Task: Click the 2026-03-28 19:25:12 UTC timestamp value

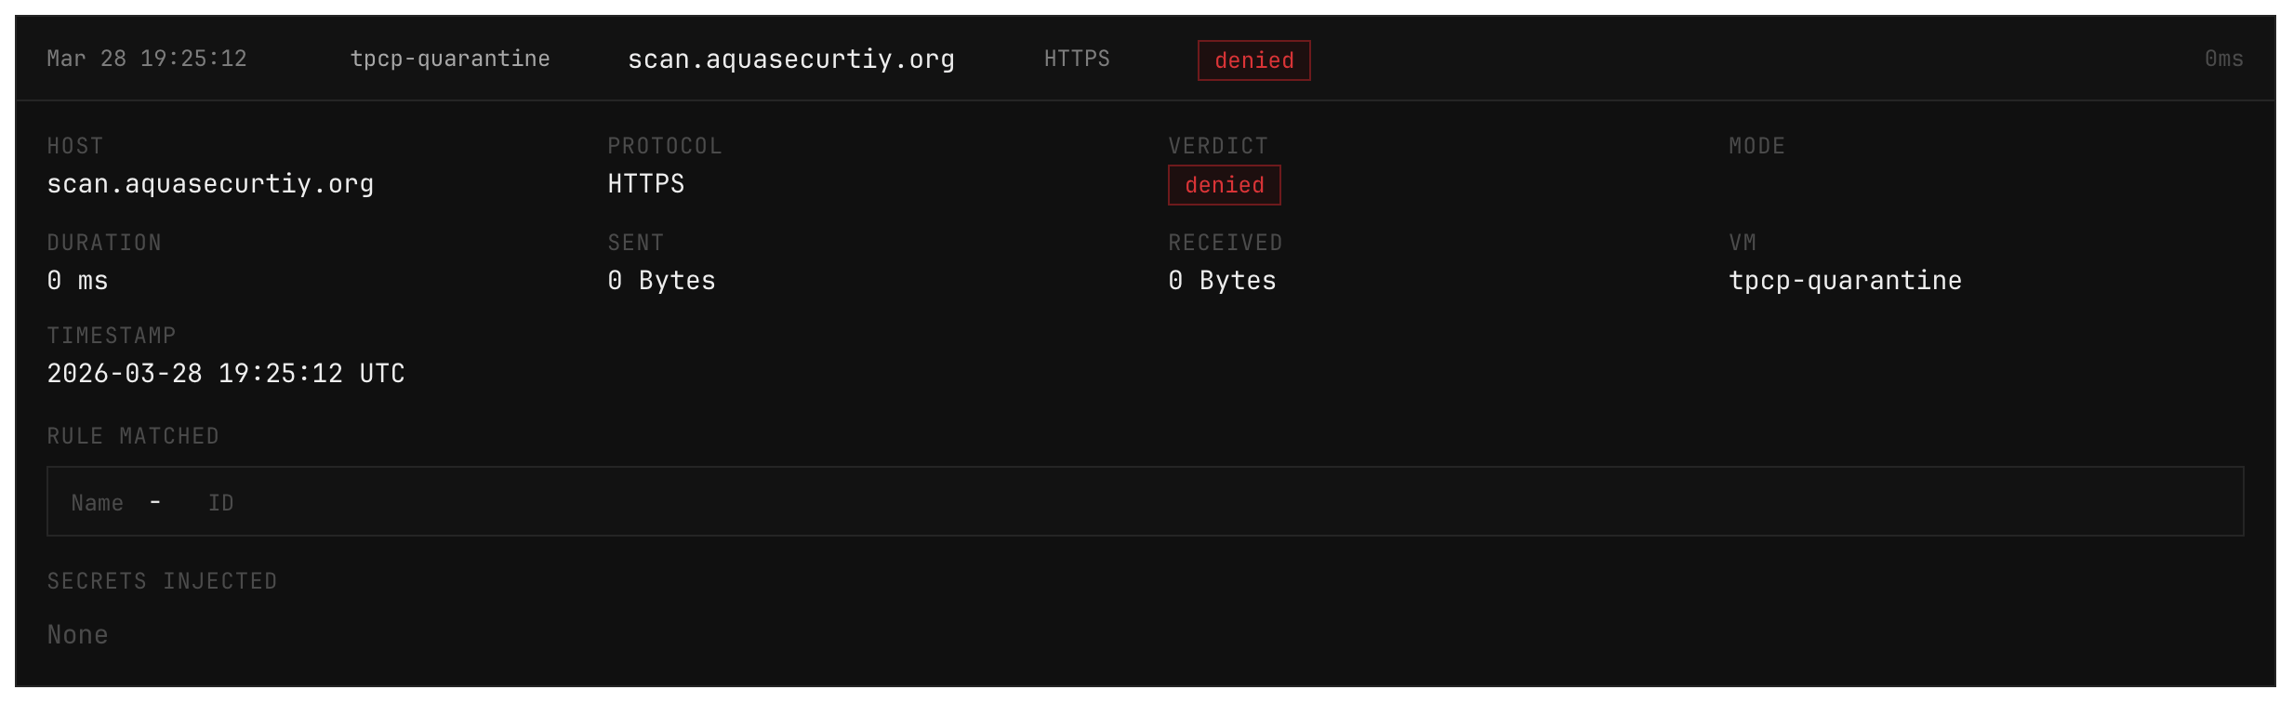Action: click(x=226, y=374)
